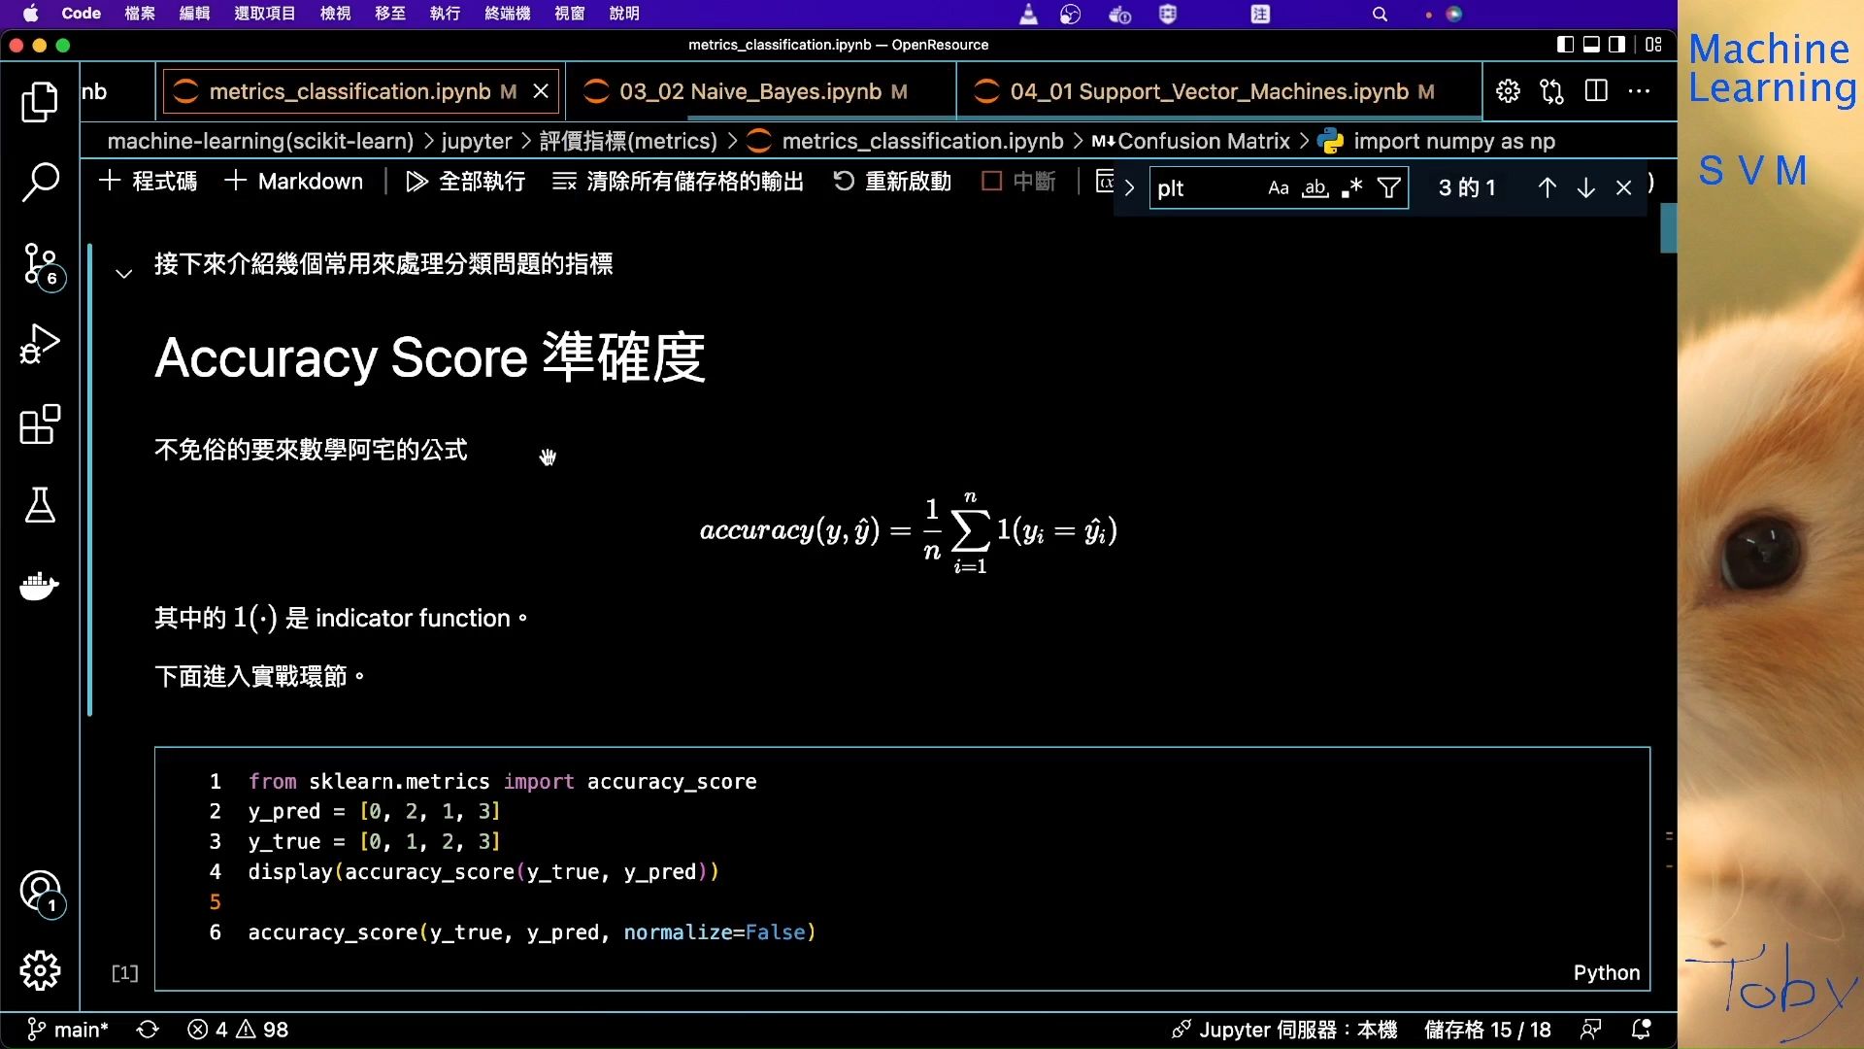
Task: Open the 終端機 menu in the menu bar
Action: coord(507,14)
